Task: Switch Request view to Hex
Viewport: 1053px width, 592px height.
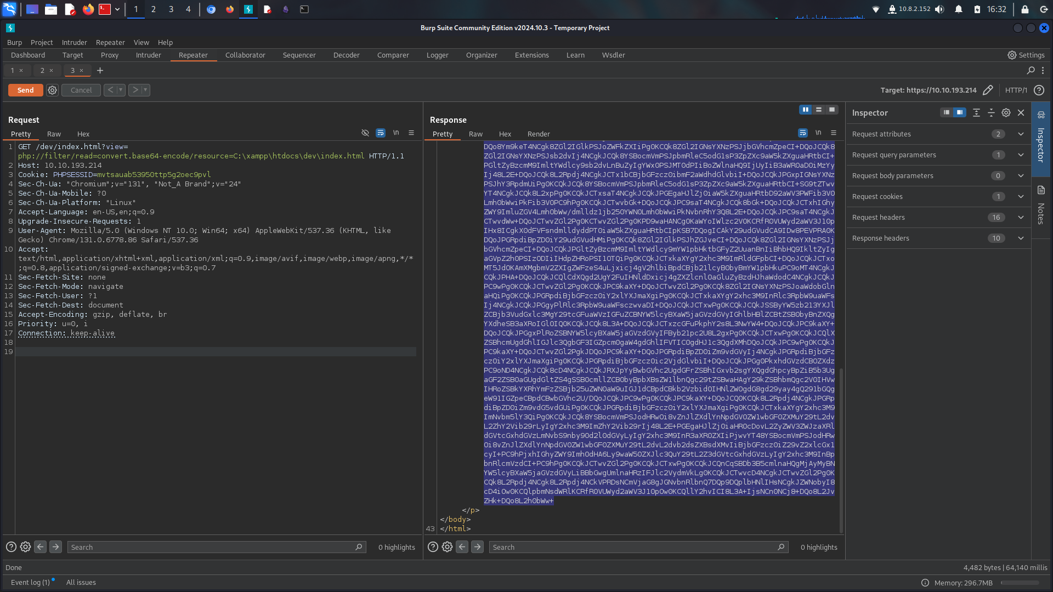Action: coord(83,134)
